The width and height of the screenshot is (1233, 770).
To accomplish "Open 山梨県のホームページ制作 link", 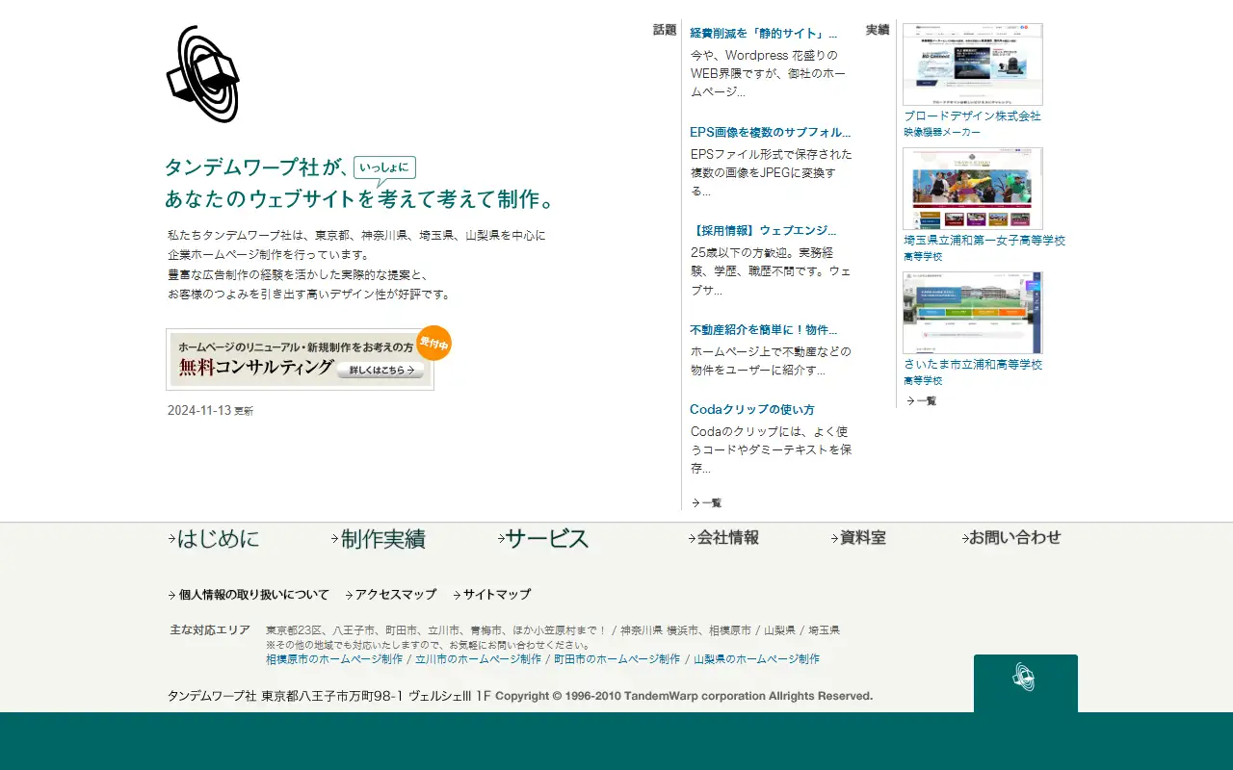I will coord(756,659).
